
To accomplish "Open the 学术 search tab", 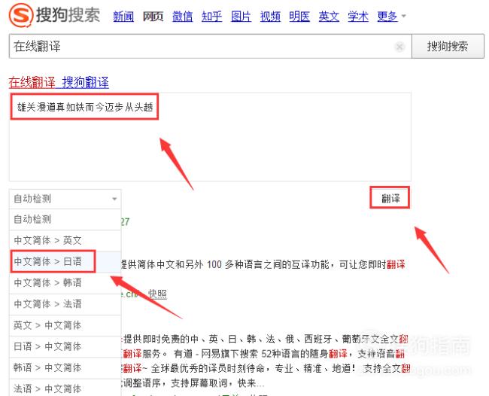I will click(358, 17).
